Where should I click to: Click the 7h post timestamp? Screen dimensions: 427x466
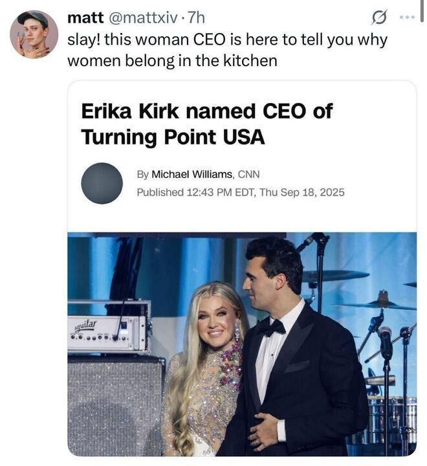[x=197, y=17]
